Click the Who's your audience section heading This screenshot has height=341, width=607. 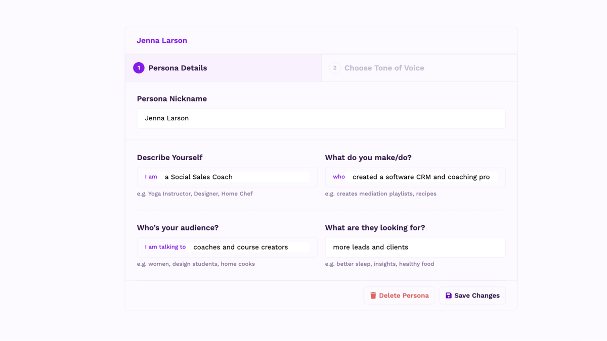(x=178, y=227)
